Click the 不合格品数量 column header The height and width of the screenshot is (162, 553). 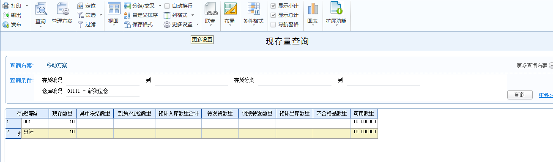(x=332, y=113)
